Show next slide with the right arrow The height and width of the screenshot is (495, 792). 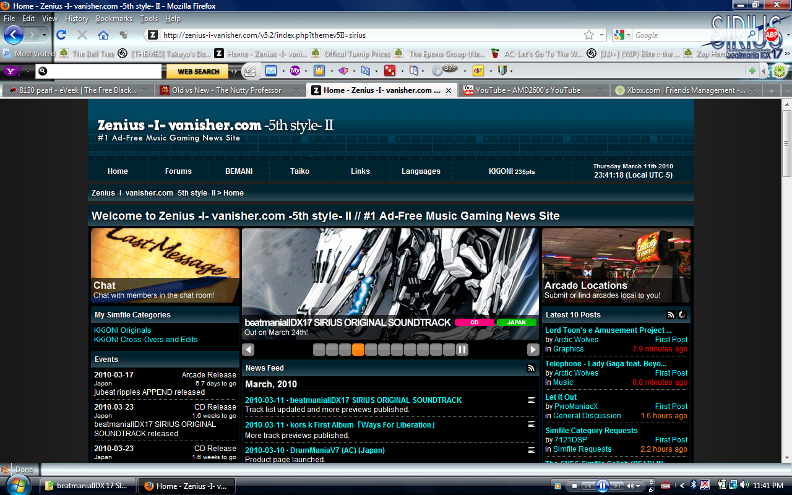(533, 350)
